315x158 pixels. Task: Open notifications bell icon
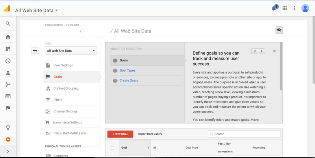pyautogui.click(x=274, y=8)
